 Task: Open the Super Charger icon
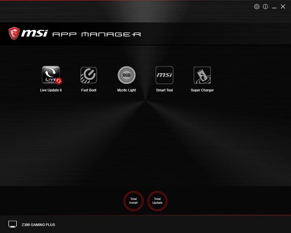[202, 75]
